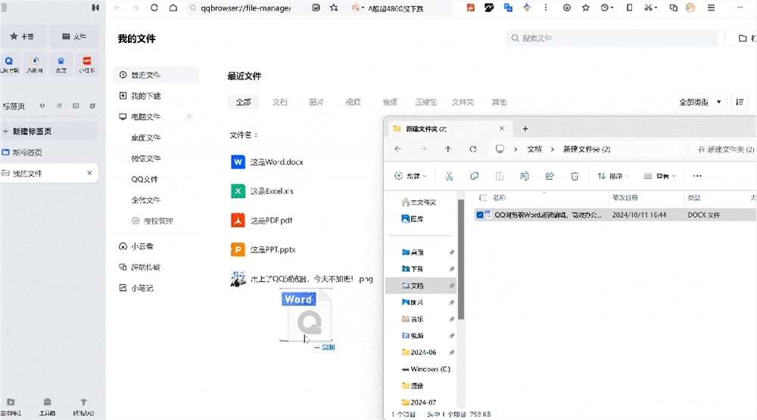
Task: Toggle select-all checkbox in Explorer header
Action: click(x=482, y=197)
